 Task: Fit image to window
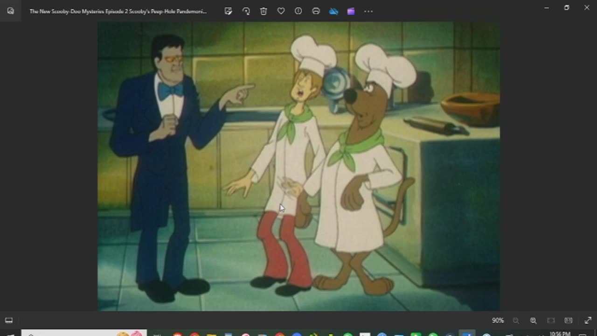(x=551, y=321)
